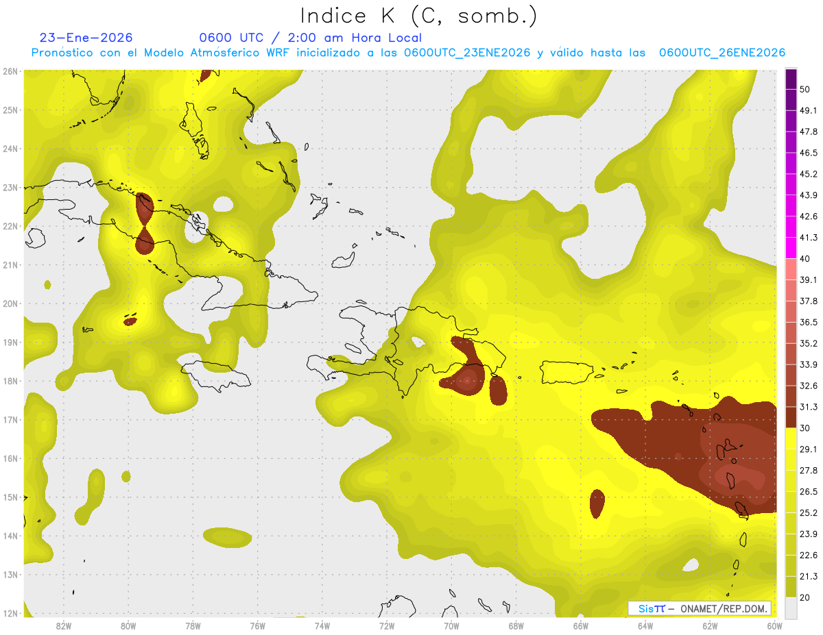Click the 15N latitude label

tap(10, 497)
